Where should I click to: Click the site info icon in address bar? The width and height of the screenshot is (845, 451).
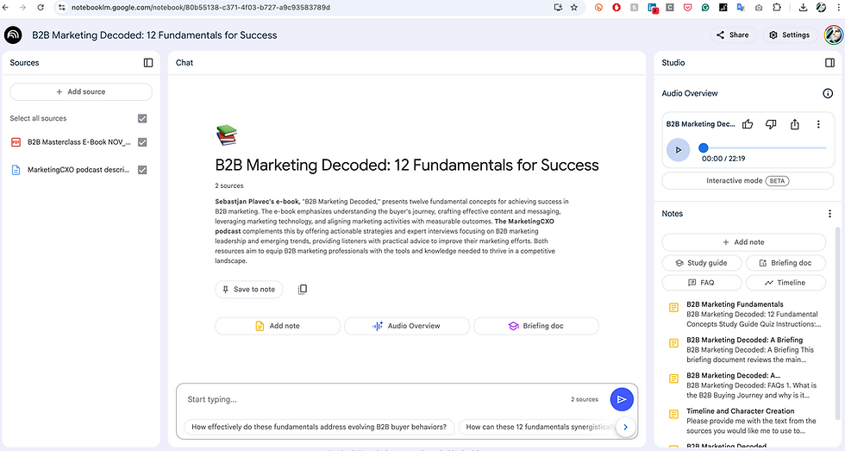pos(61,8)
